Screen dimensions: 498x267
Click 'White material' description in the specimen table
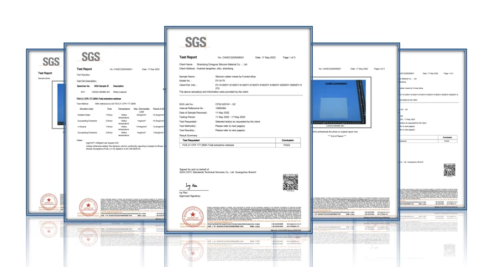(x=120, y=92)
